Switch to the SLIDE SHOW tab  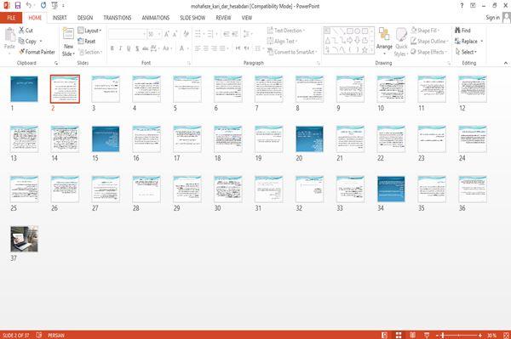pos(192,18)
